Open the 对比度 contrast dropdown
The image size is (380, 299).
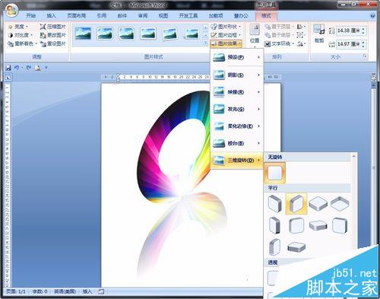tap(21, 35)
